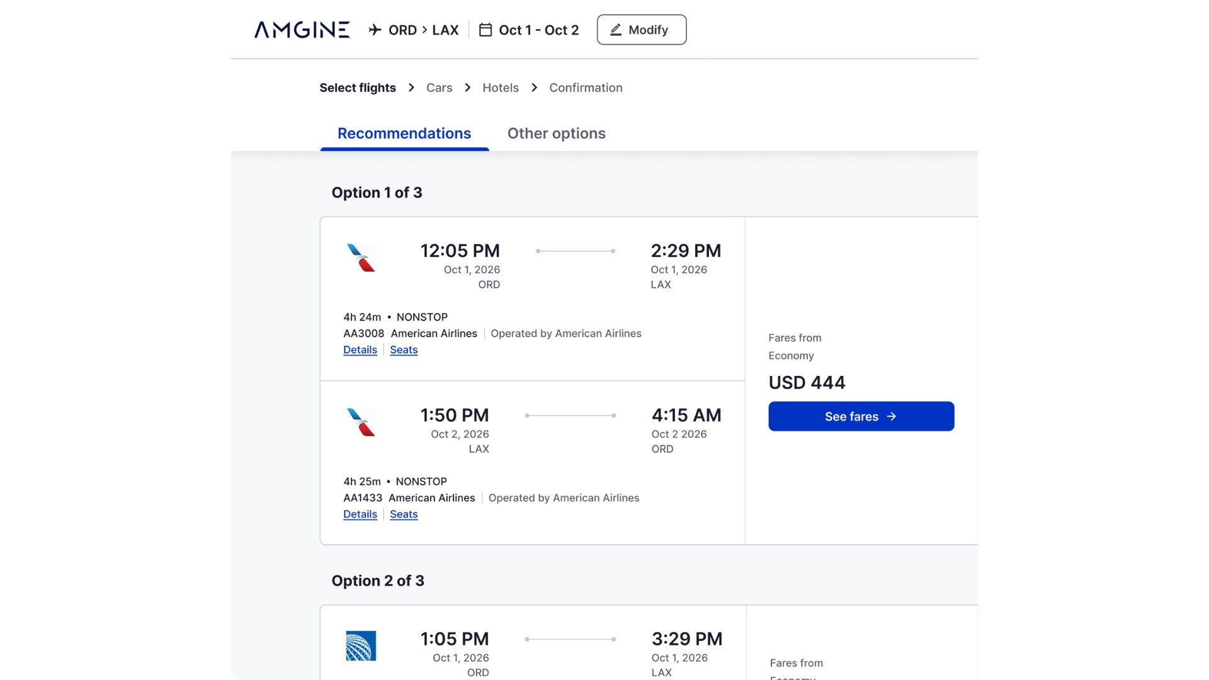Viewport: 1209px width, 680px height.
Task: Click the 12:05 PM flight route line
Action: pos(576,251)
